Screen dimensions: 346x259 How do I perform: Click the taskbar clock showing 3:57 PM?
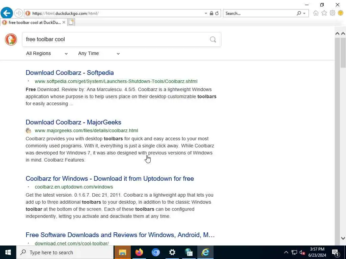click(x=317, y=252)
